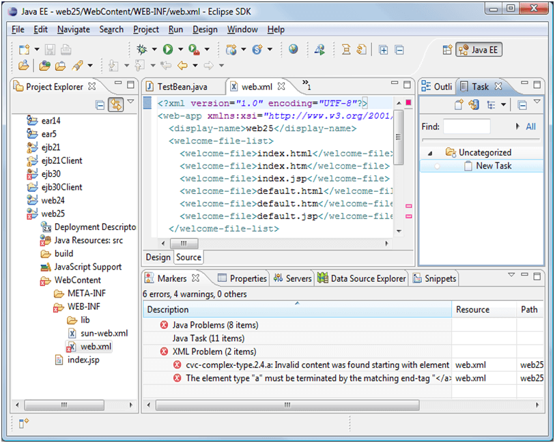Viewport: 555px width, 443px height.
Task: Close the Markers view tab
Action: tap(195, 278)
